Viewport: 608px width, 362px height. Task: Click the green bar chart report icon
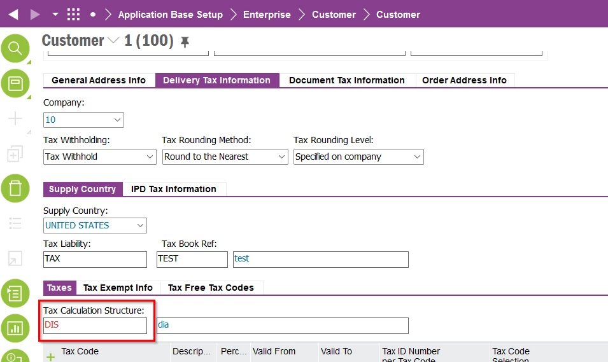click(x=15, y=328)
